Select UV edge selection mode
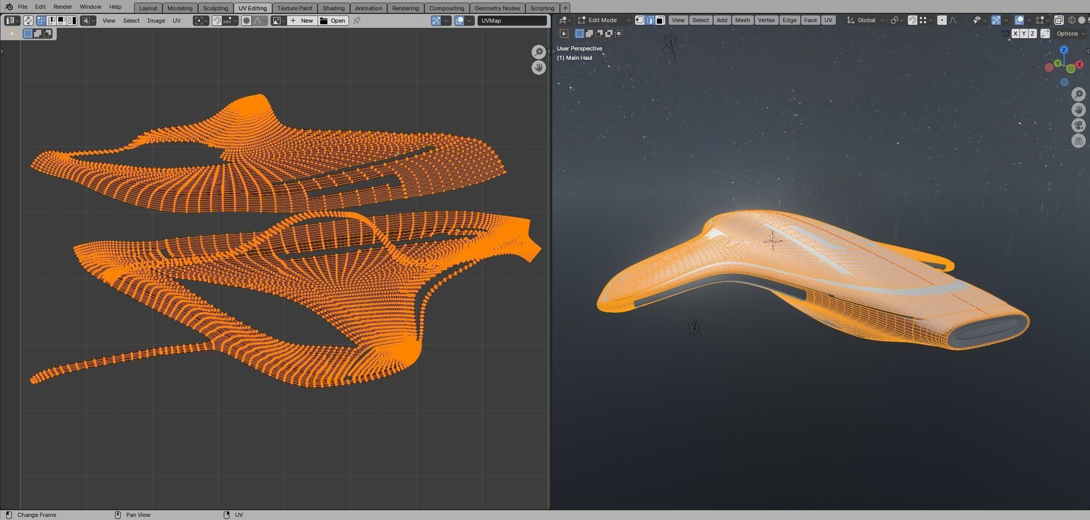 coord(52,21)
